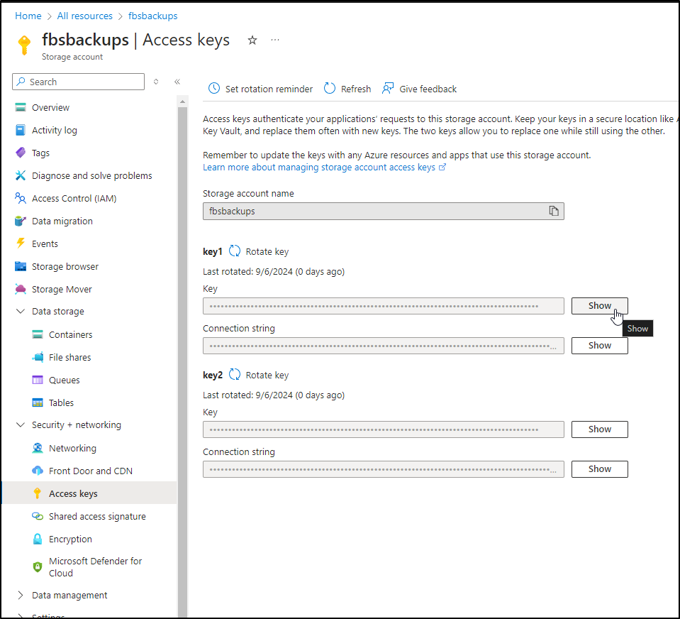This screenshot has width=680, height=619.
Task: Click the sidebar Search input field
Action: 79,82
